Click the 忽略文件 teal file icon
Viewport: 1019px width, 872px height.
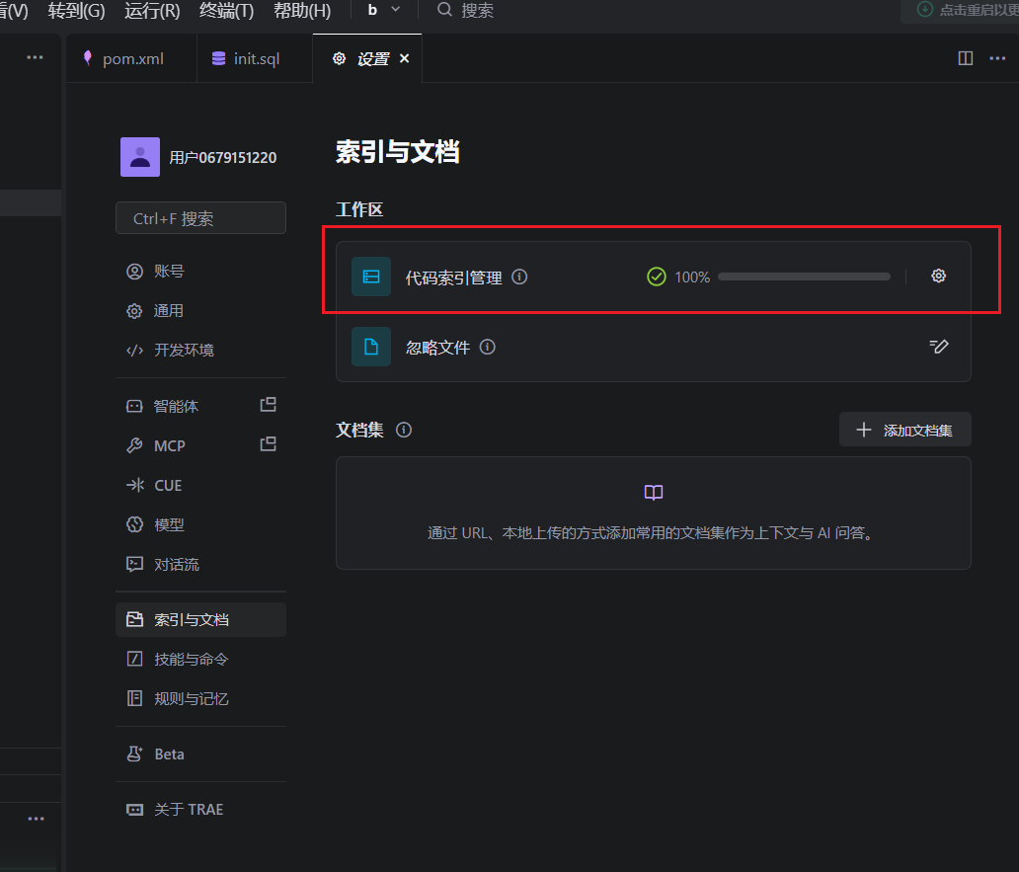point(371,347)
